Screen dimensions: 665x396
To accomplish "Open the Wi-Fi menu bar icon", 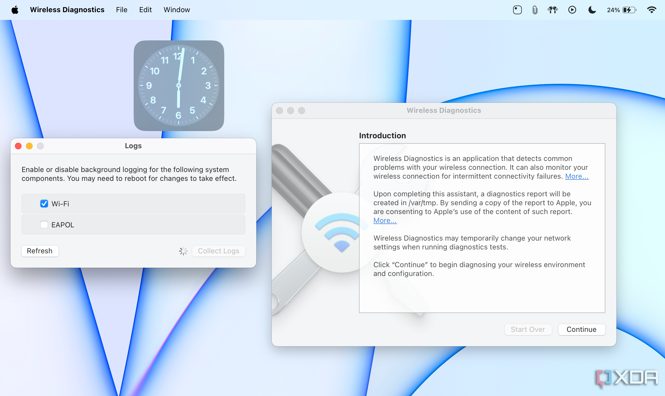I will [x=652, y=10].
